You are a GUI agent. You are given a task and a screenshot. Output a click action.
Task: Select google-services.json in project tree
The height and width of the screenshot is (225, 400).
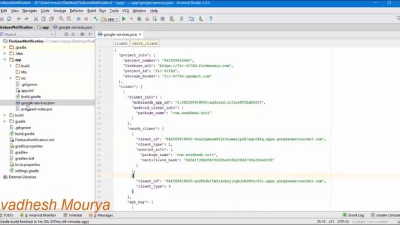(37, 103)
